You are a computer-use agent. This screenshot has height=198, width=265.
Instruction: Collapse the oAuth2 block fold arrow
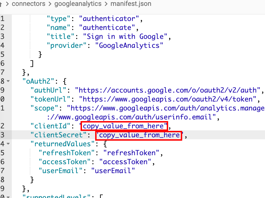click(8, 81)
